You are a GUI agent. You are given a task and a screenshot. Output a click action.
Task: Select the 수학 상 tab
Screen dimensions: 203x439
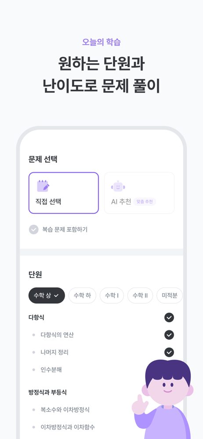coord(47,295)
